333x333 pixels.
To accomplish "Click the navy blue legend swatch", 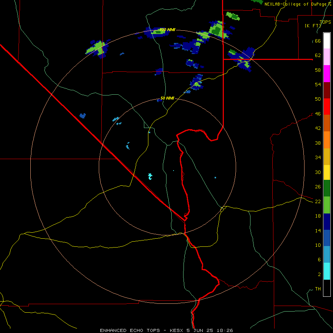I will coord(327,222).
